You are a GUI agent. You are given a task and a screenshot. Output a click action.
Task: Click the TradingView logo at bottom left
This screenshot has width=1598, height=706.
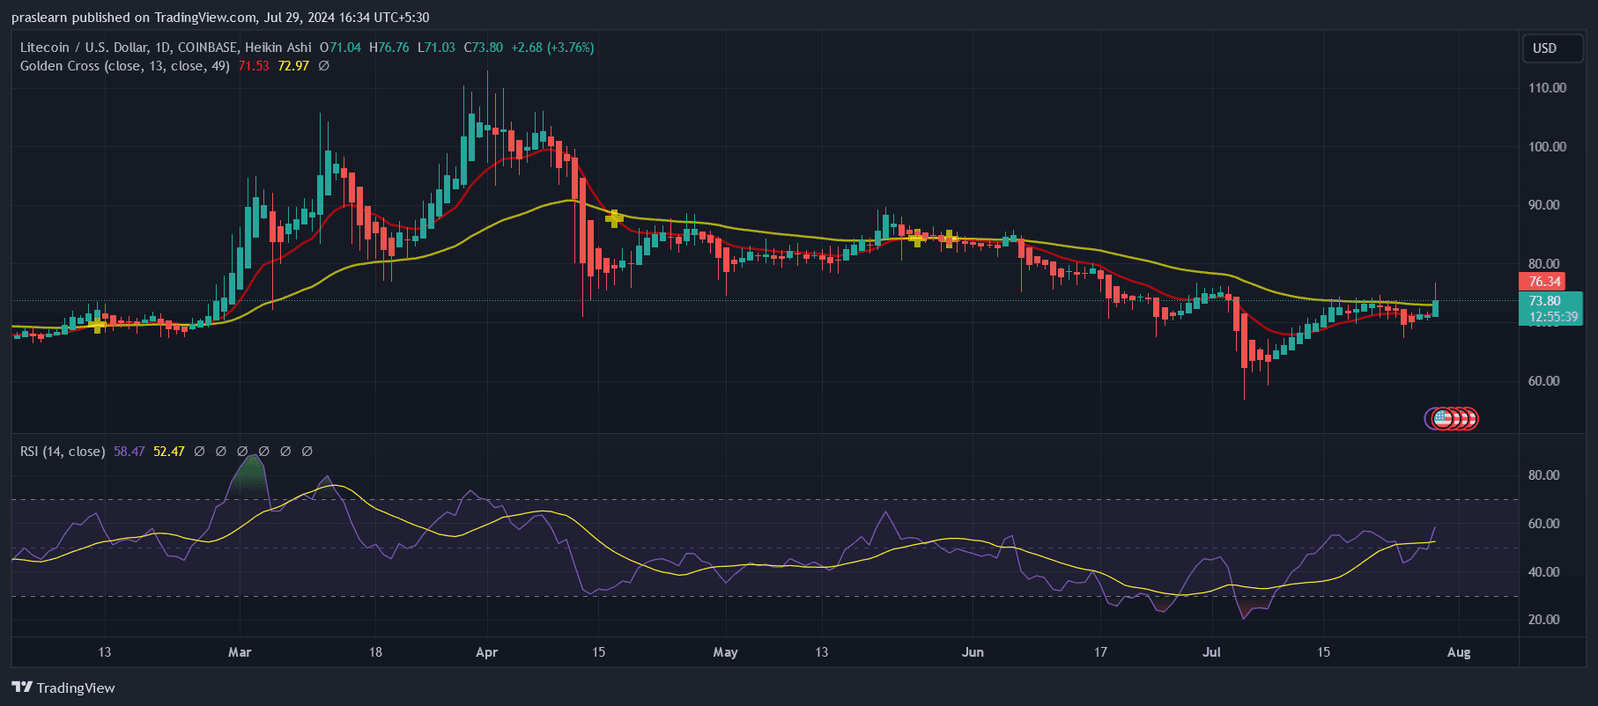63,688
